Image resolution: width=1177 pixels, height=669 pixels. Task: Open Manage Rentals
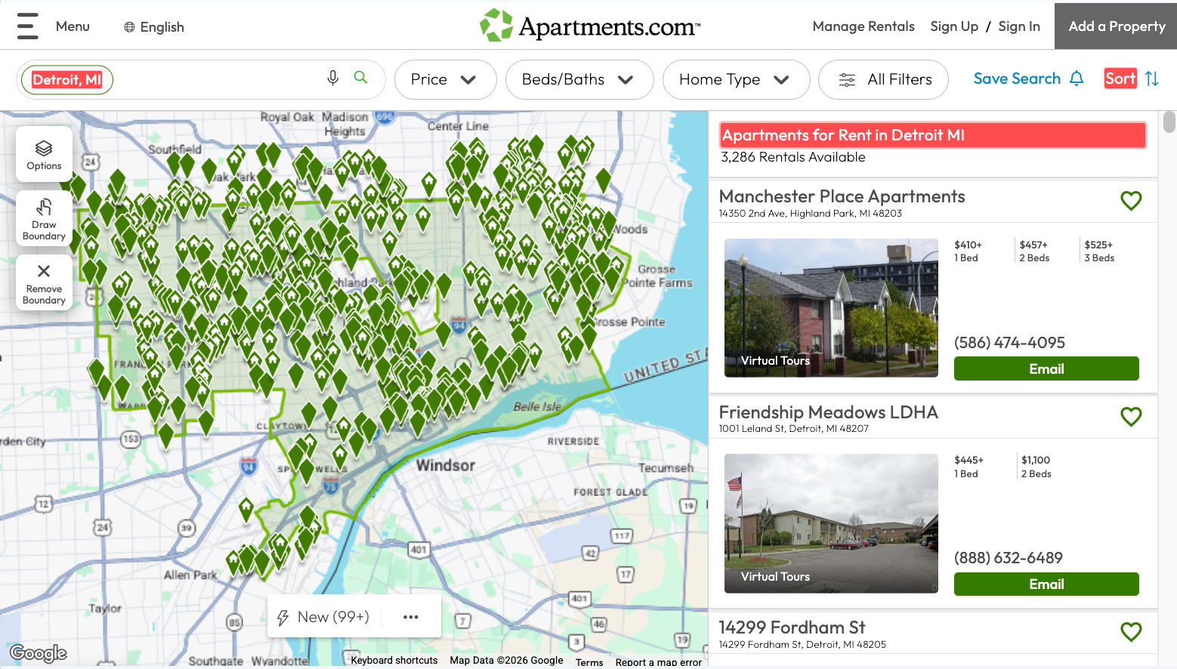pyautogui.click(x=863, y=26)
